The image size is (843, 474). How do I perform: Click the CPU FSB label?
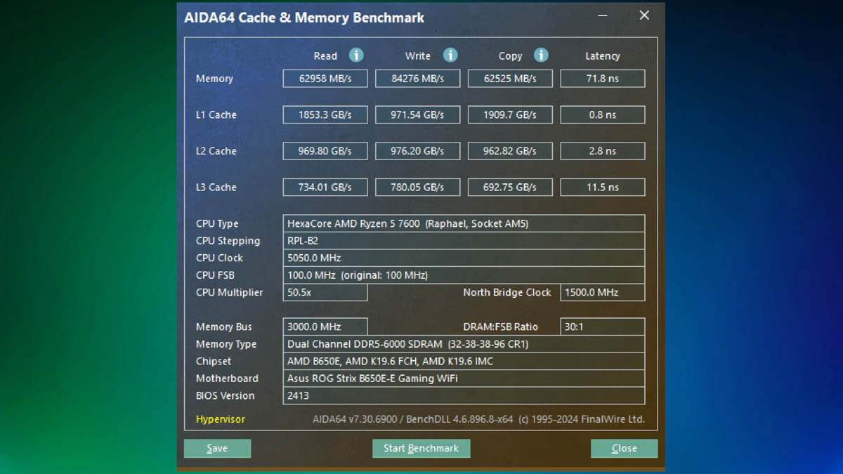pyautogui.click(x=215, y=275)
